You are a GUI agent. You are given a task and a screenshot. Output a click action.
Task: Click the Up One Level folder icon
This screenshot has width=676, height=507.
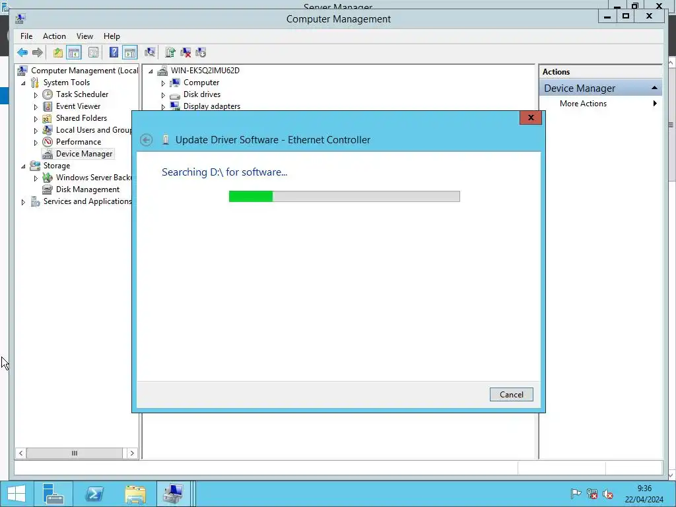point(58,53)
